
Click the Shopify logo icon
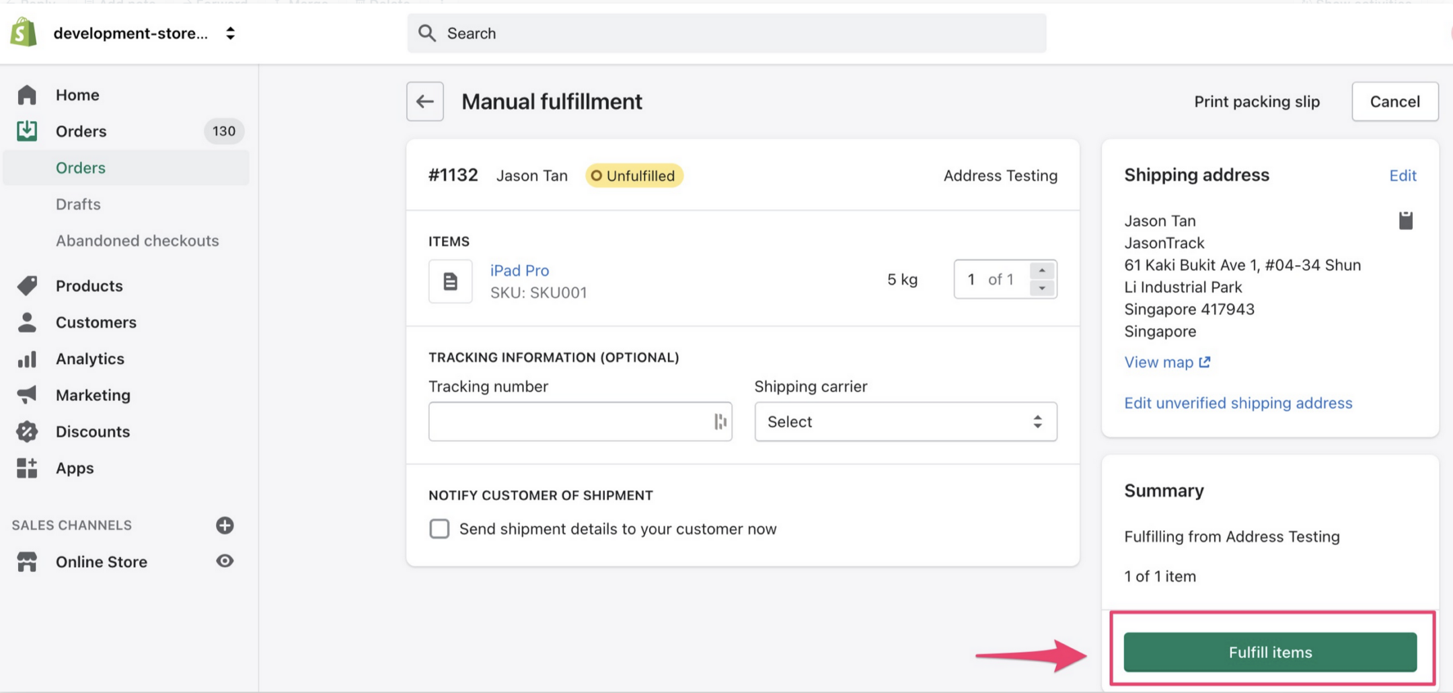24,32
